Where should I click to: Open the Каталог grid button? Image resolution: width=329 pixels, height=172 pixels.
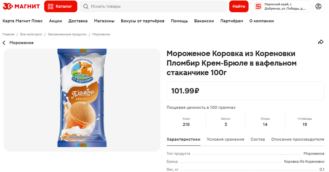point(60,6)
